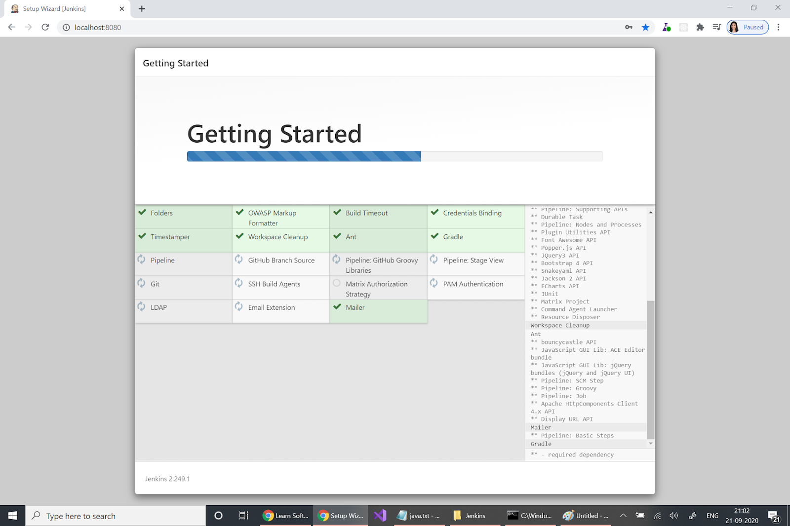Click the Folders plugin checkmark icon
Image resolution: width=790 pixels, height=526 pixels.
pyautogui.click(x=142, y=212)
